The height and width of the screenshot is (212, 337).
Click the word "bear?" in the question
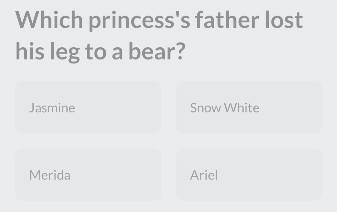tap(157, 51)
